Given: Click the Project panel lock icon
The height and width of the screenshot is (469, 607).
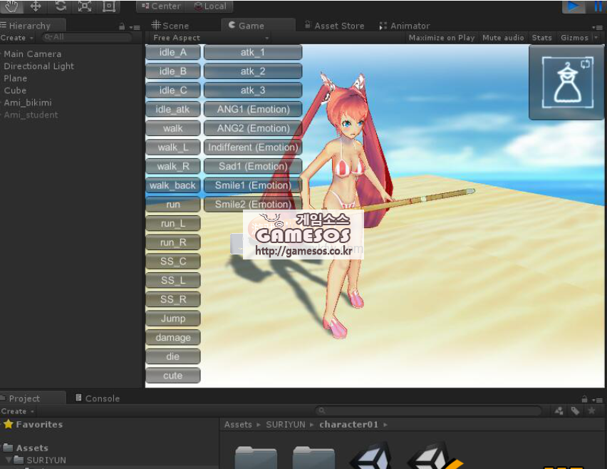Looking at the screenshot, I should tap(584, 399).
